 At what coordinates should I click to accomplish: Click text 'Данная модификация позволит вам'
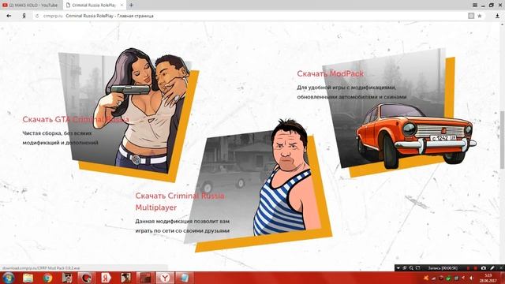(182, 222)
